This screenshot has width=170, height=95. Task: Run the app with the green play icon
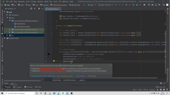[x=116, y=5]
